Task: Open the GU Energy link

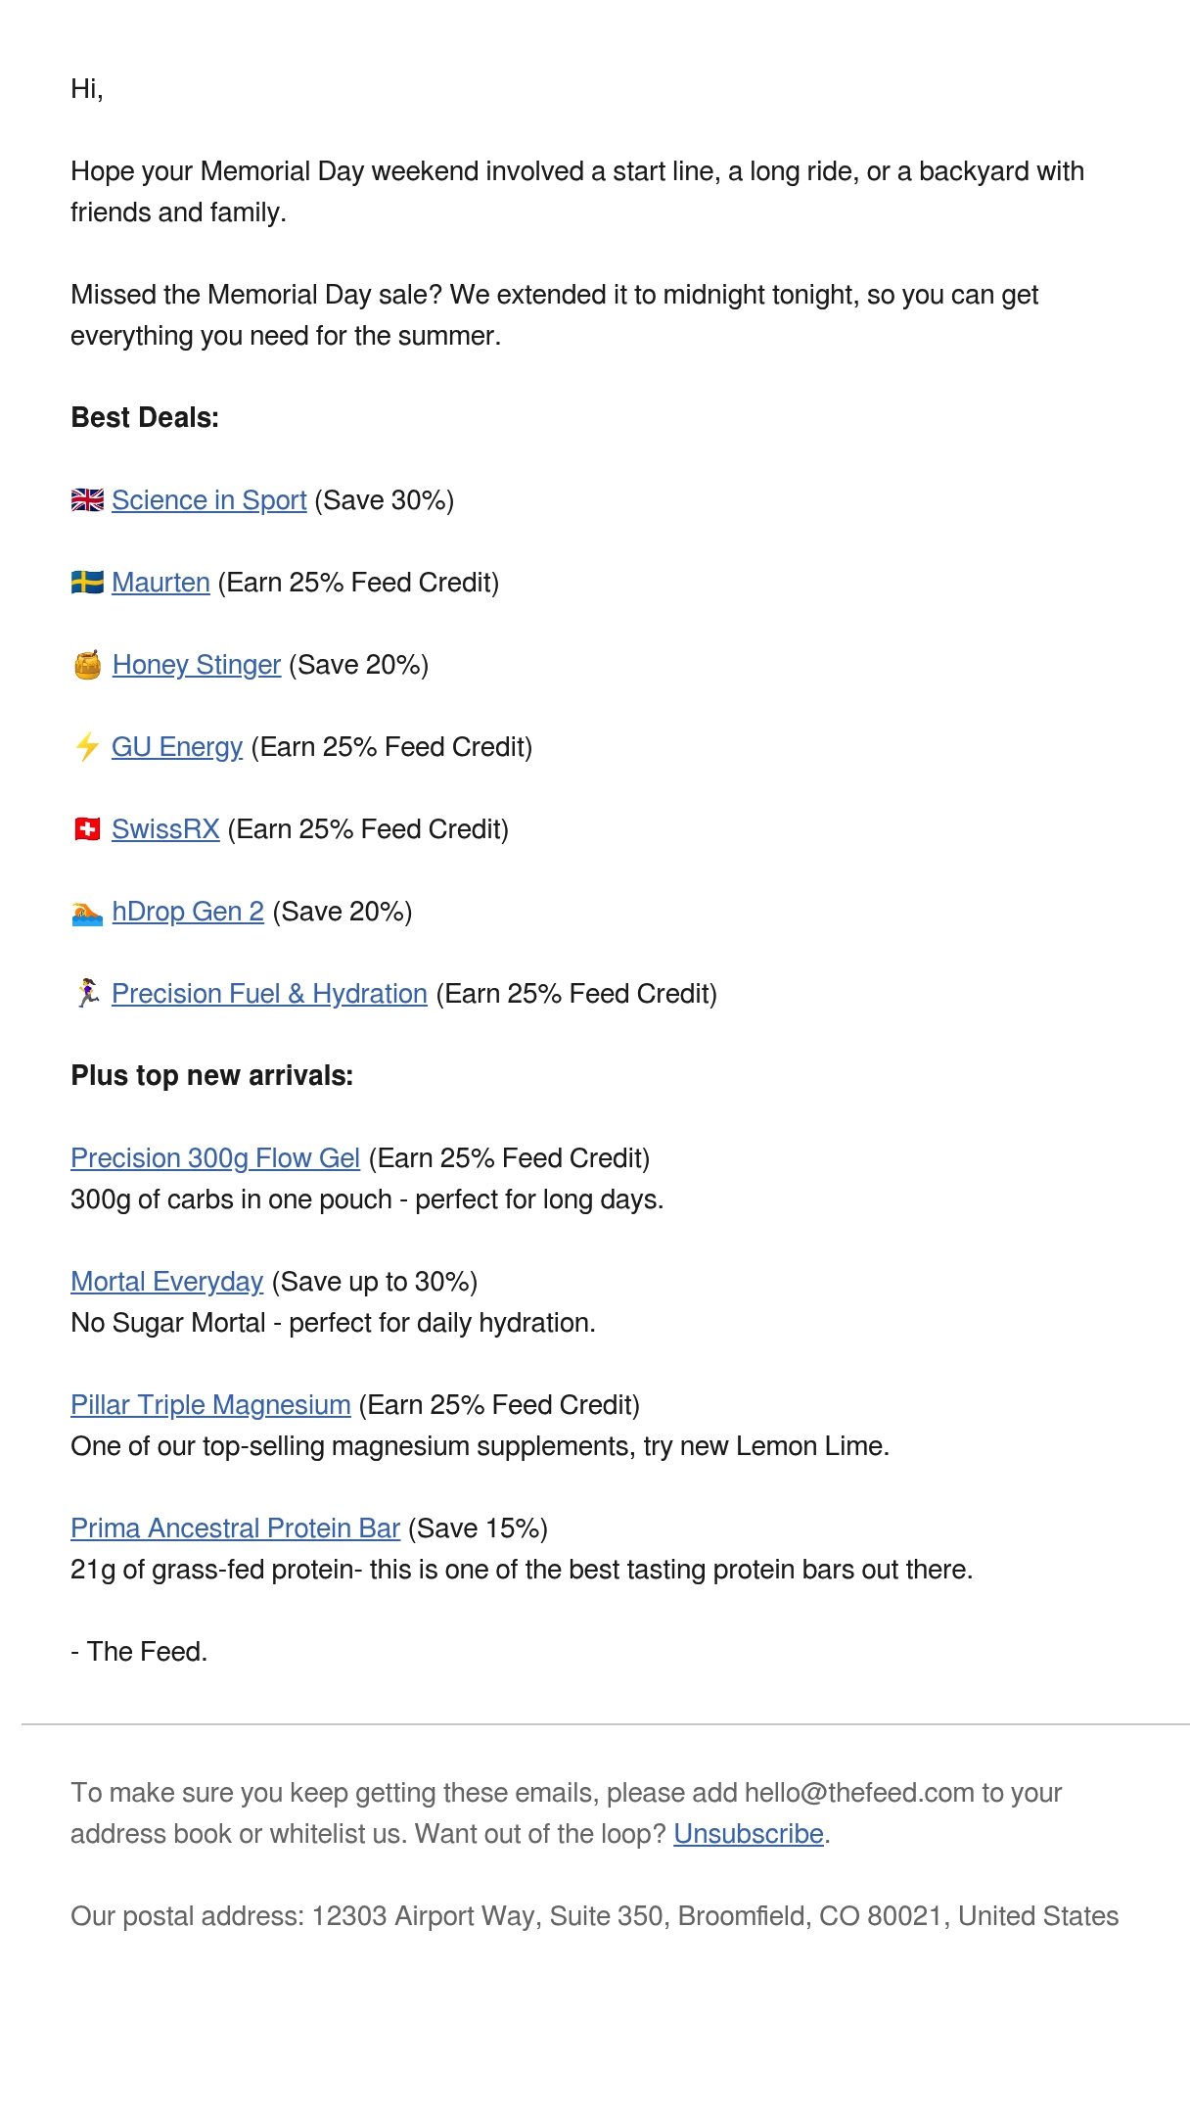Action: tap(177, 747)
